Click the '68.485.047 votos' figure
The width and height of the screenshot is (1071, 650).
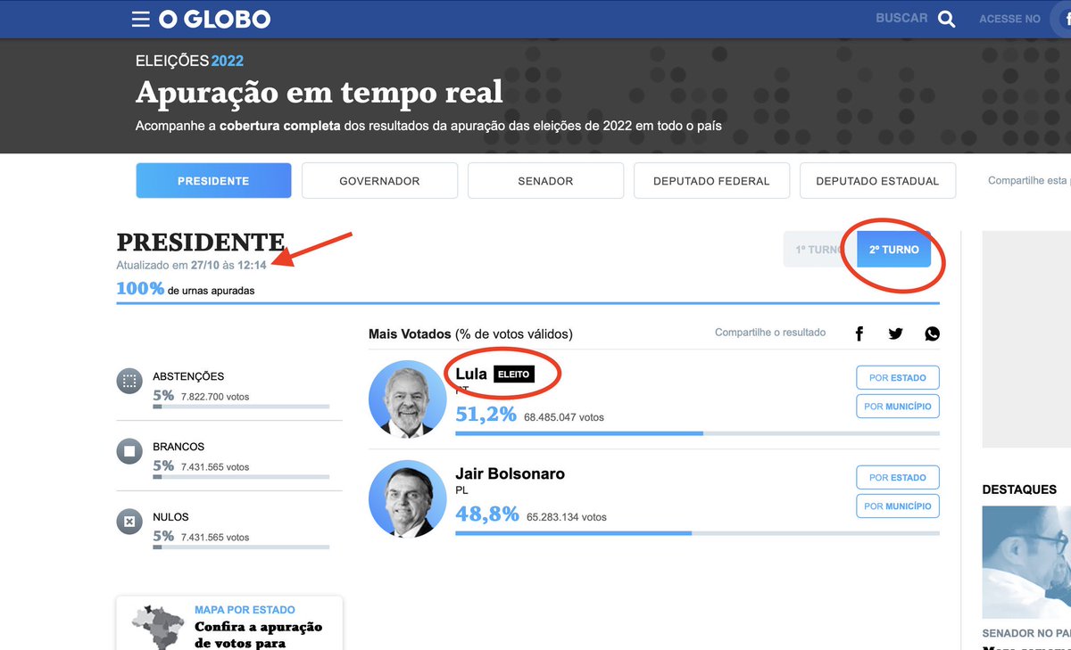564,417
